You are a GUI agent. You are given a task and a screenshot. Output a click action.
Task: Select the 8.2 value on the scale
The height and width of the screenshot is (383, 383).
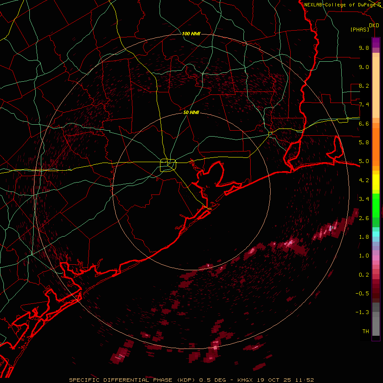364,86
